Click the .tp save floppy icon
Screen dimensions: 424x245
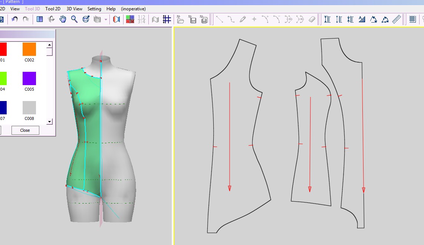click(x=193, y=19)
